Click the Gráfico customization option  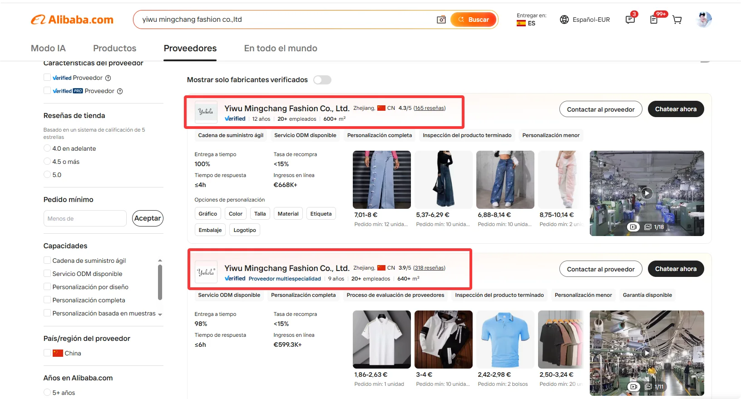pyautogui.click(x=208, y=214)
